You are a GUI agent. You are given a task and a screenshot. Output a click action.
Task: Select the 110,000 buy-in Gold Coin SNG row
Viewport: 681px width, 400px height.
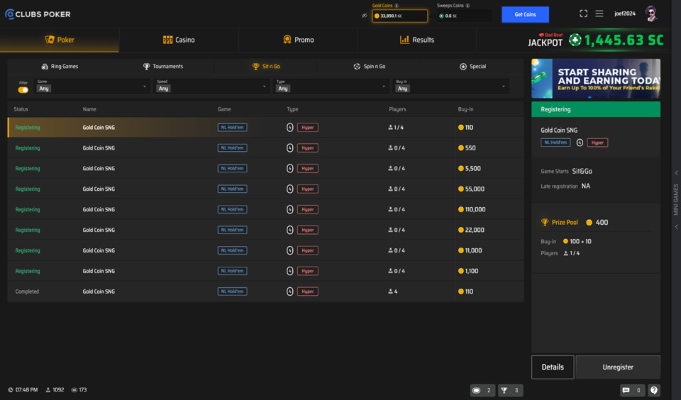click(265, 209)
